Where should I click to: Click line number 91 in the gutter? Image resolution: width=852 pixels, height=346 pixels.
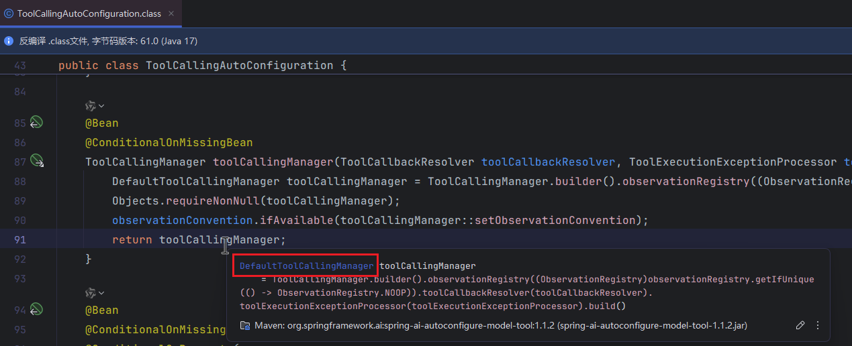click(19, 239)
